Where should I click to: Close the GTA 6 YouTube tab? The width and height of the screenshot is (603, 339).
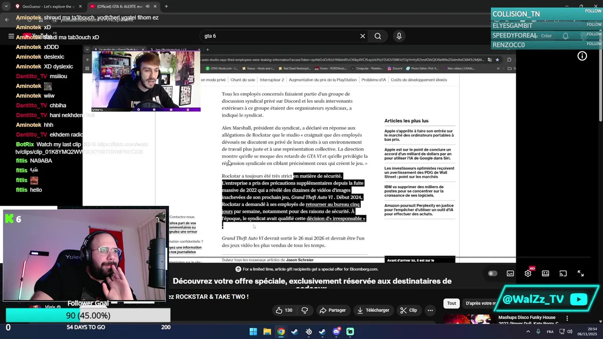pyautogui.click(x=155, y=7)
